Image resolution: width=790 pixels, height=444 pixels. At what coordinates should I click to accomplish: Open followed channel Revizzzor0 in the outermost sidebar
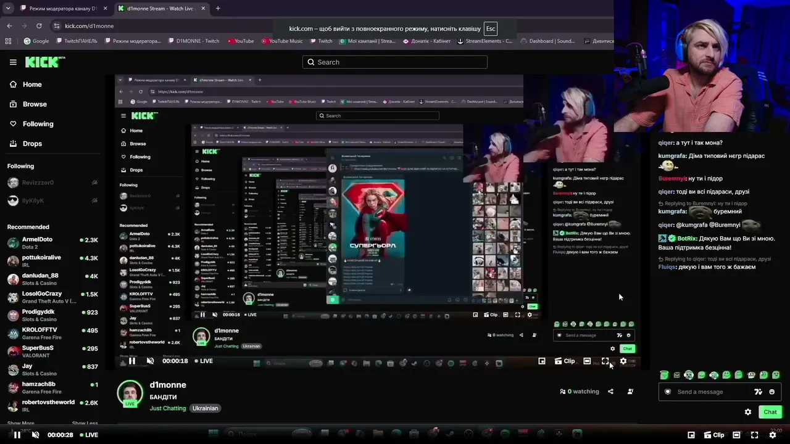click(x=52, y=183)
